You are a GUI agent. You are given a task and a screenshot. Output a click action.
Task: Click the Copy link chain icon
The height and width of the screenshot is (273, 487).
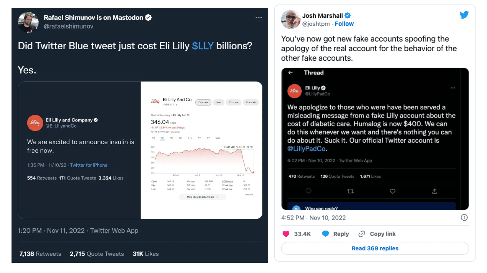click(x=362, y=234)
